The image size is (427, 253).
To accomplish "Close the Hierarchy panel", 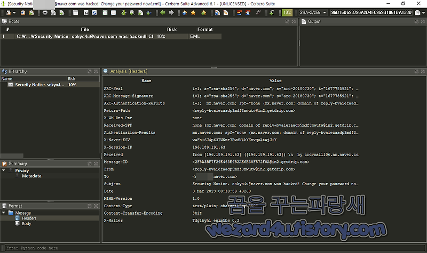I will (96, 71).
